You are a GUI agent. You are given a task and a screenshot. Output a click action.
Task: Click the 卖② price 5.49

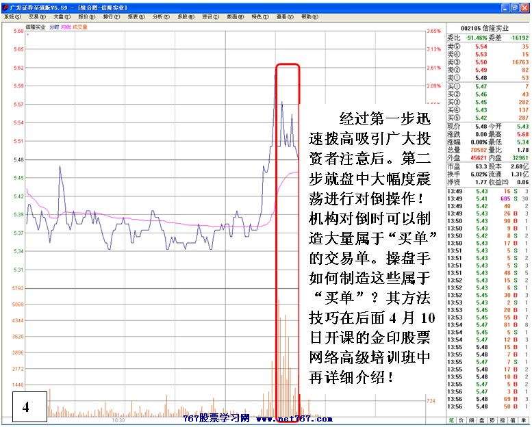tap(481, 70)
